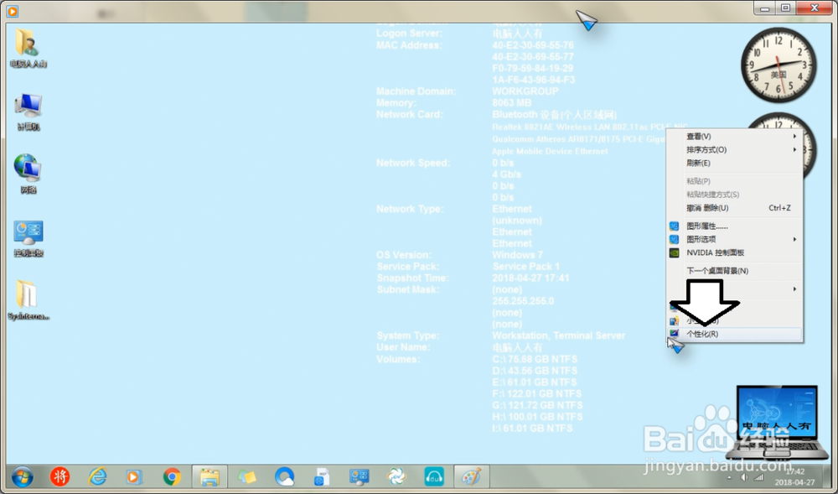Viewport: 838px width, 494px height.
Task: Open the orange media player taskbar icon
Action: [x=133, y=476]
